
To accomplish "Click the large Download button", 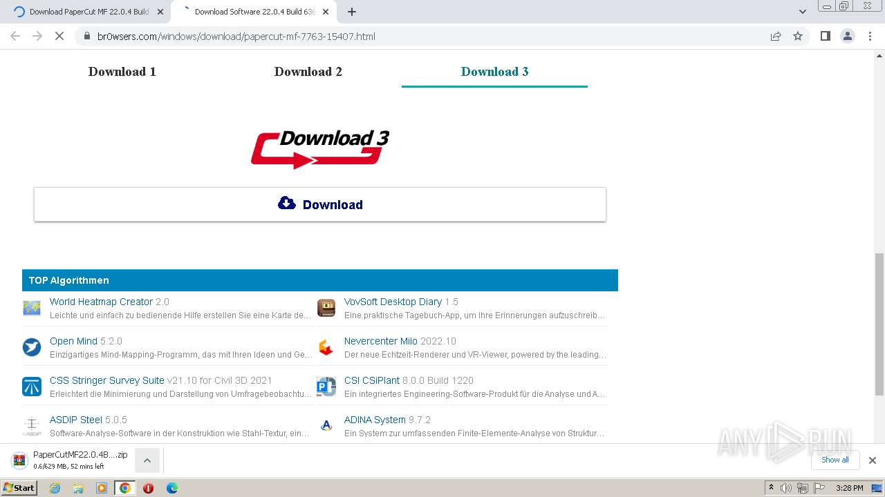I will [x=320, y=204].
